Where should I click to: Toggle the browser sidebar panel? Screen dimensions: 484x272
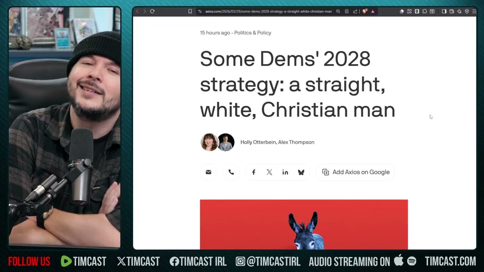click(444, 11)
